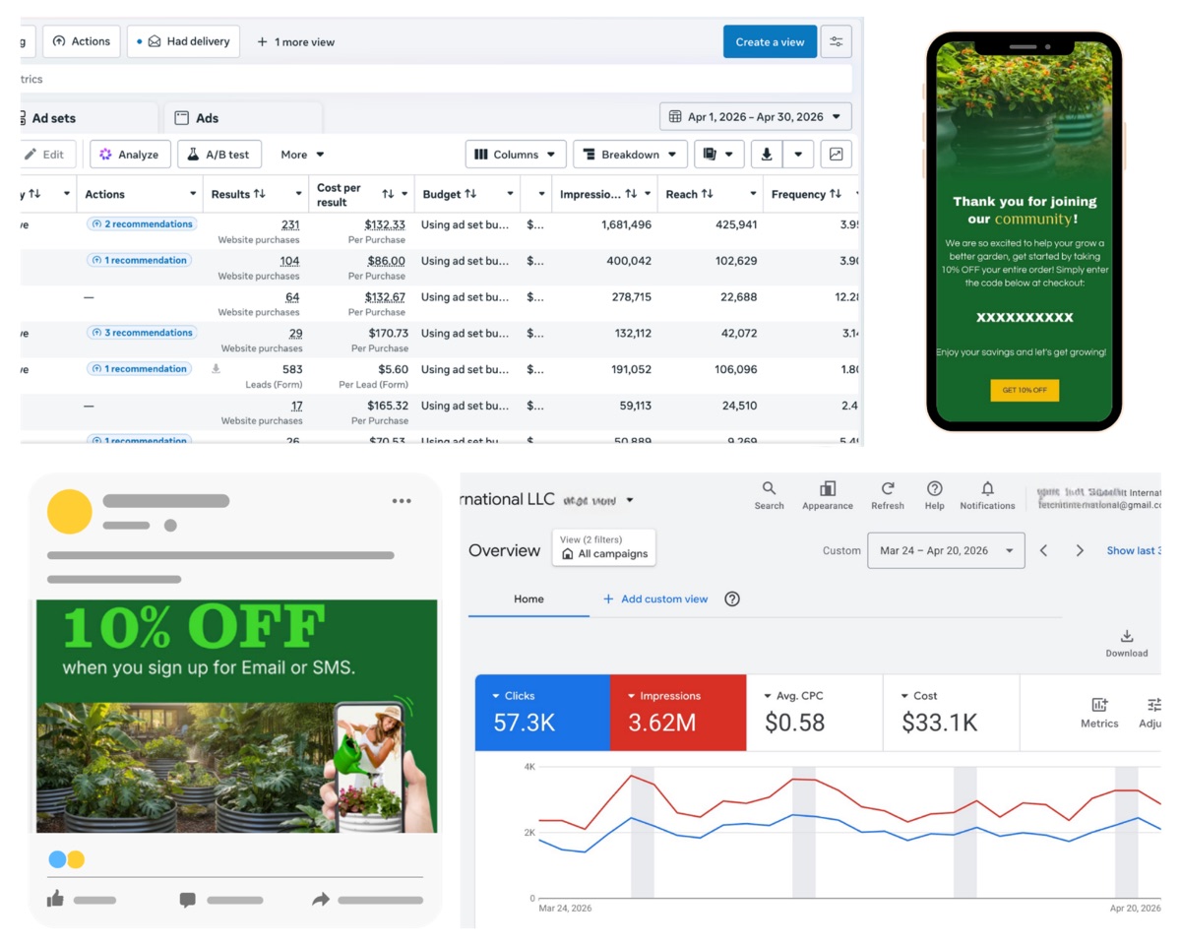Open the 10% OFF ad image
Viewport: 1181px width, 945px height.
click(x=237, y=717)
